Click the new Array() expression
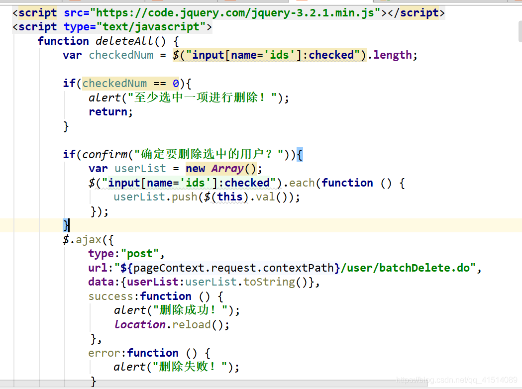This screenshot has width=522, height=389. click(x=221, y=168)
